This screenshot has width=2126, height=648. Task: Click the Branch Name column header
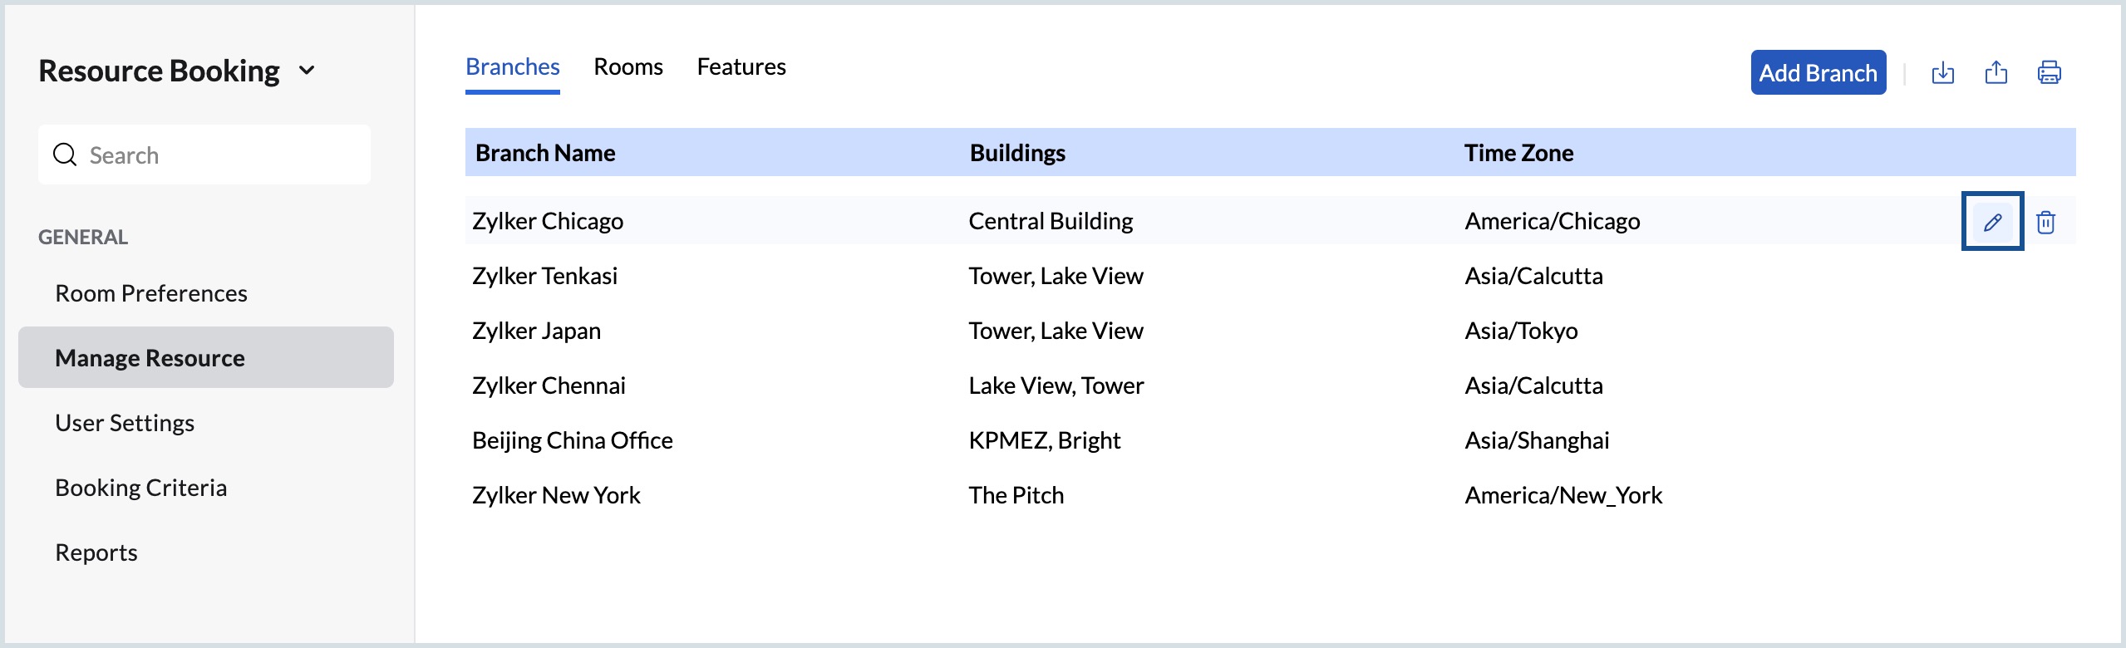pyautogui.click(x=545, y=153)
